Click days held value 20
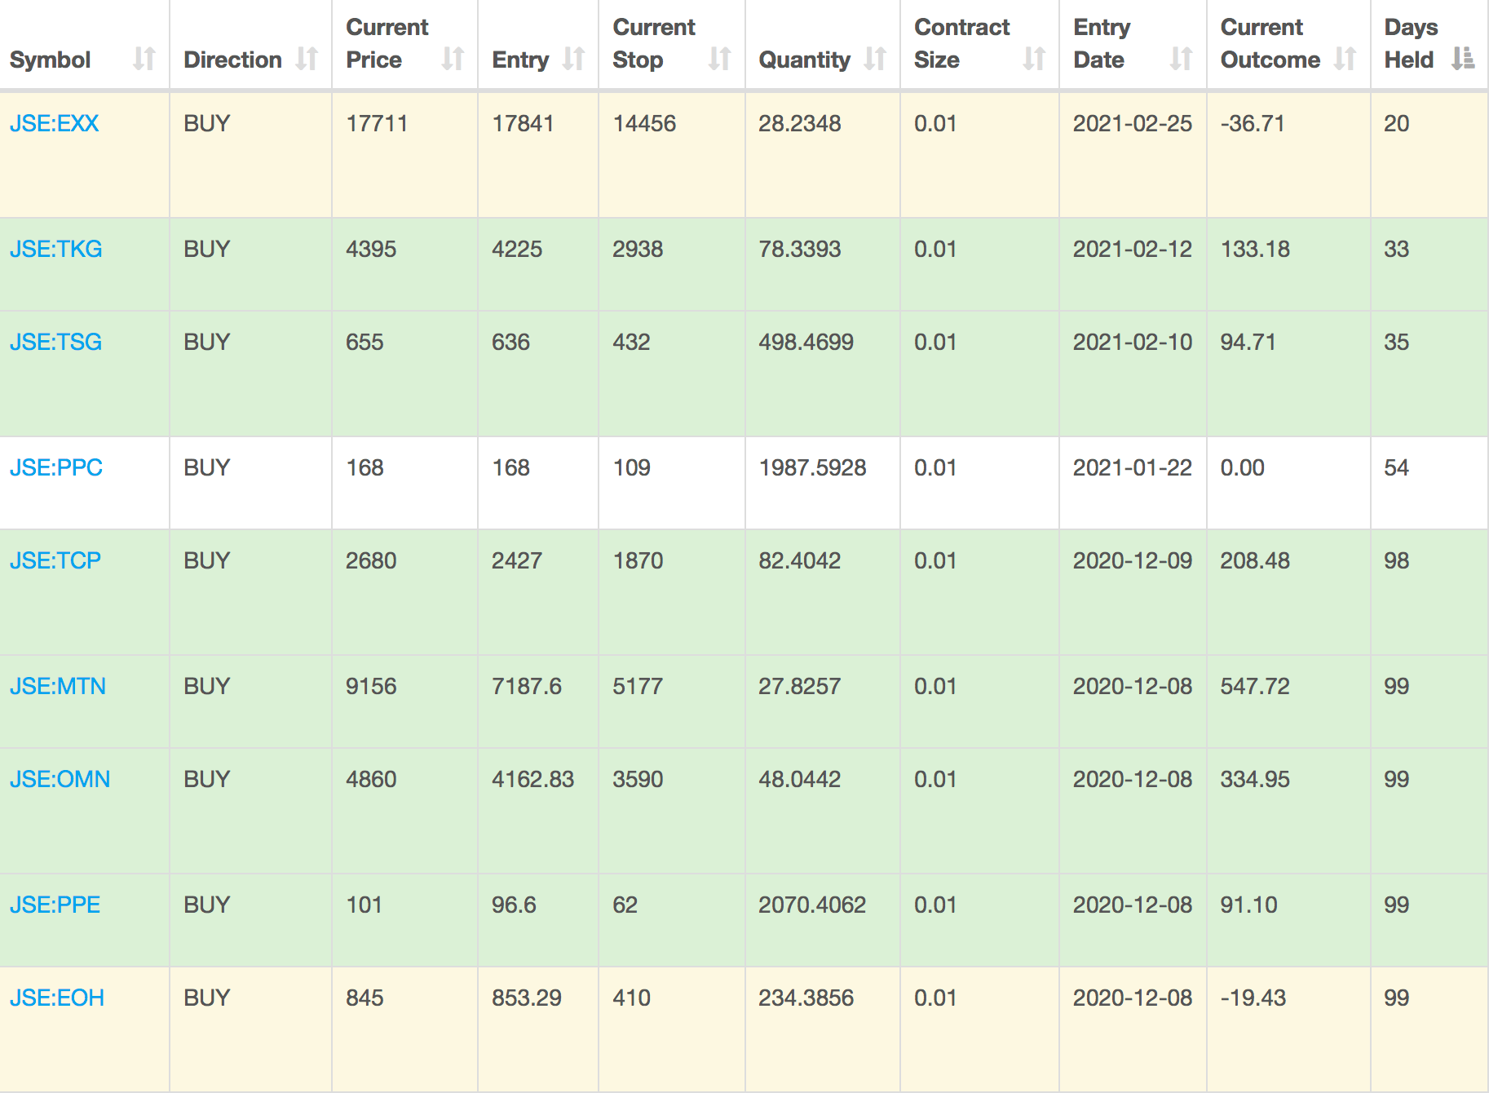Image resolution: width=1489 pixels, height=1093 pixels. coord(1396,123)
